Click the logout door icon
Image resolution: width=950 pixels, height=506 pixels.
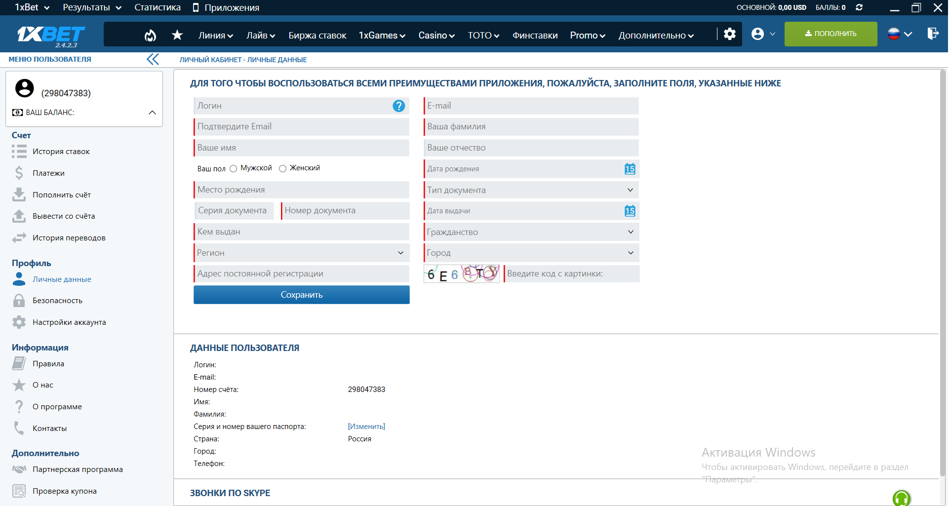[932, 34]
